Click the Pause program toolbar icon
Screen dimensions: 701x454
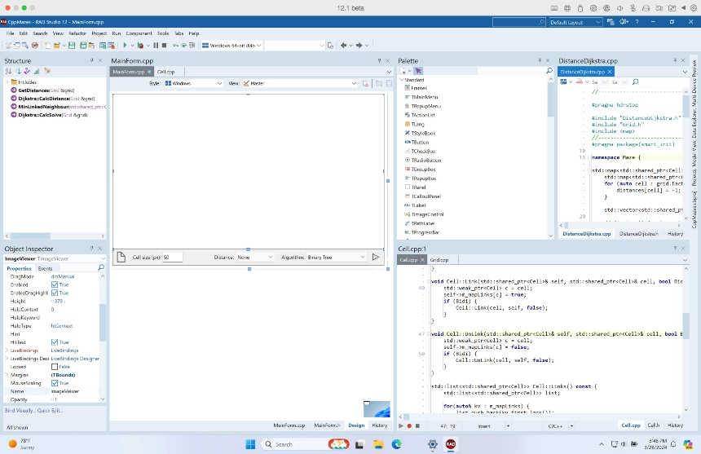(156, 46)
